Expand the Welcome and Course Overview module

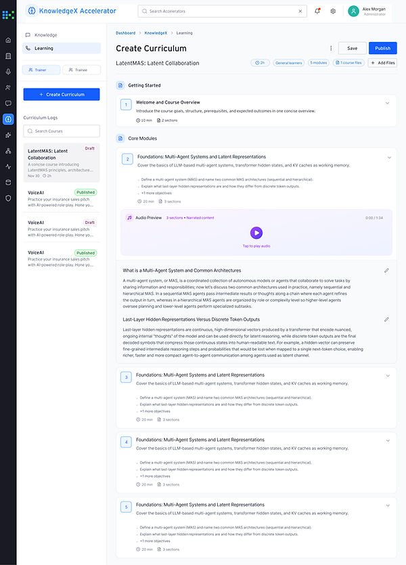(x=387, y=103)
